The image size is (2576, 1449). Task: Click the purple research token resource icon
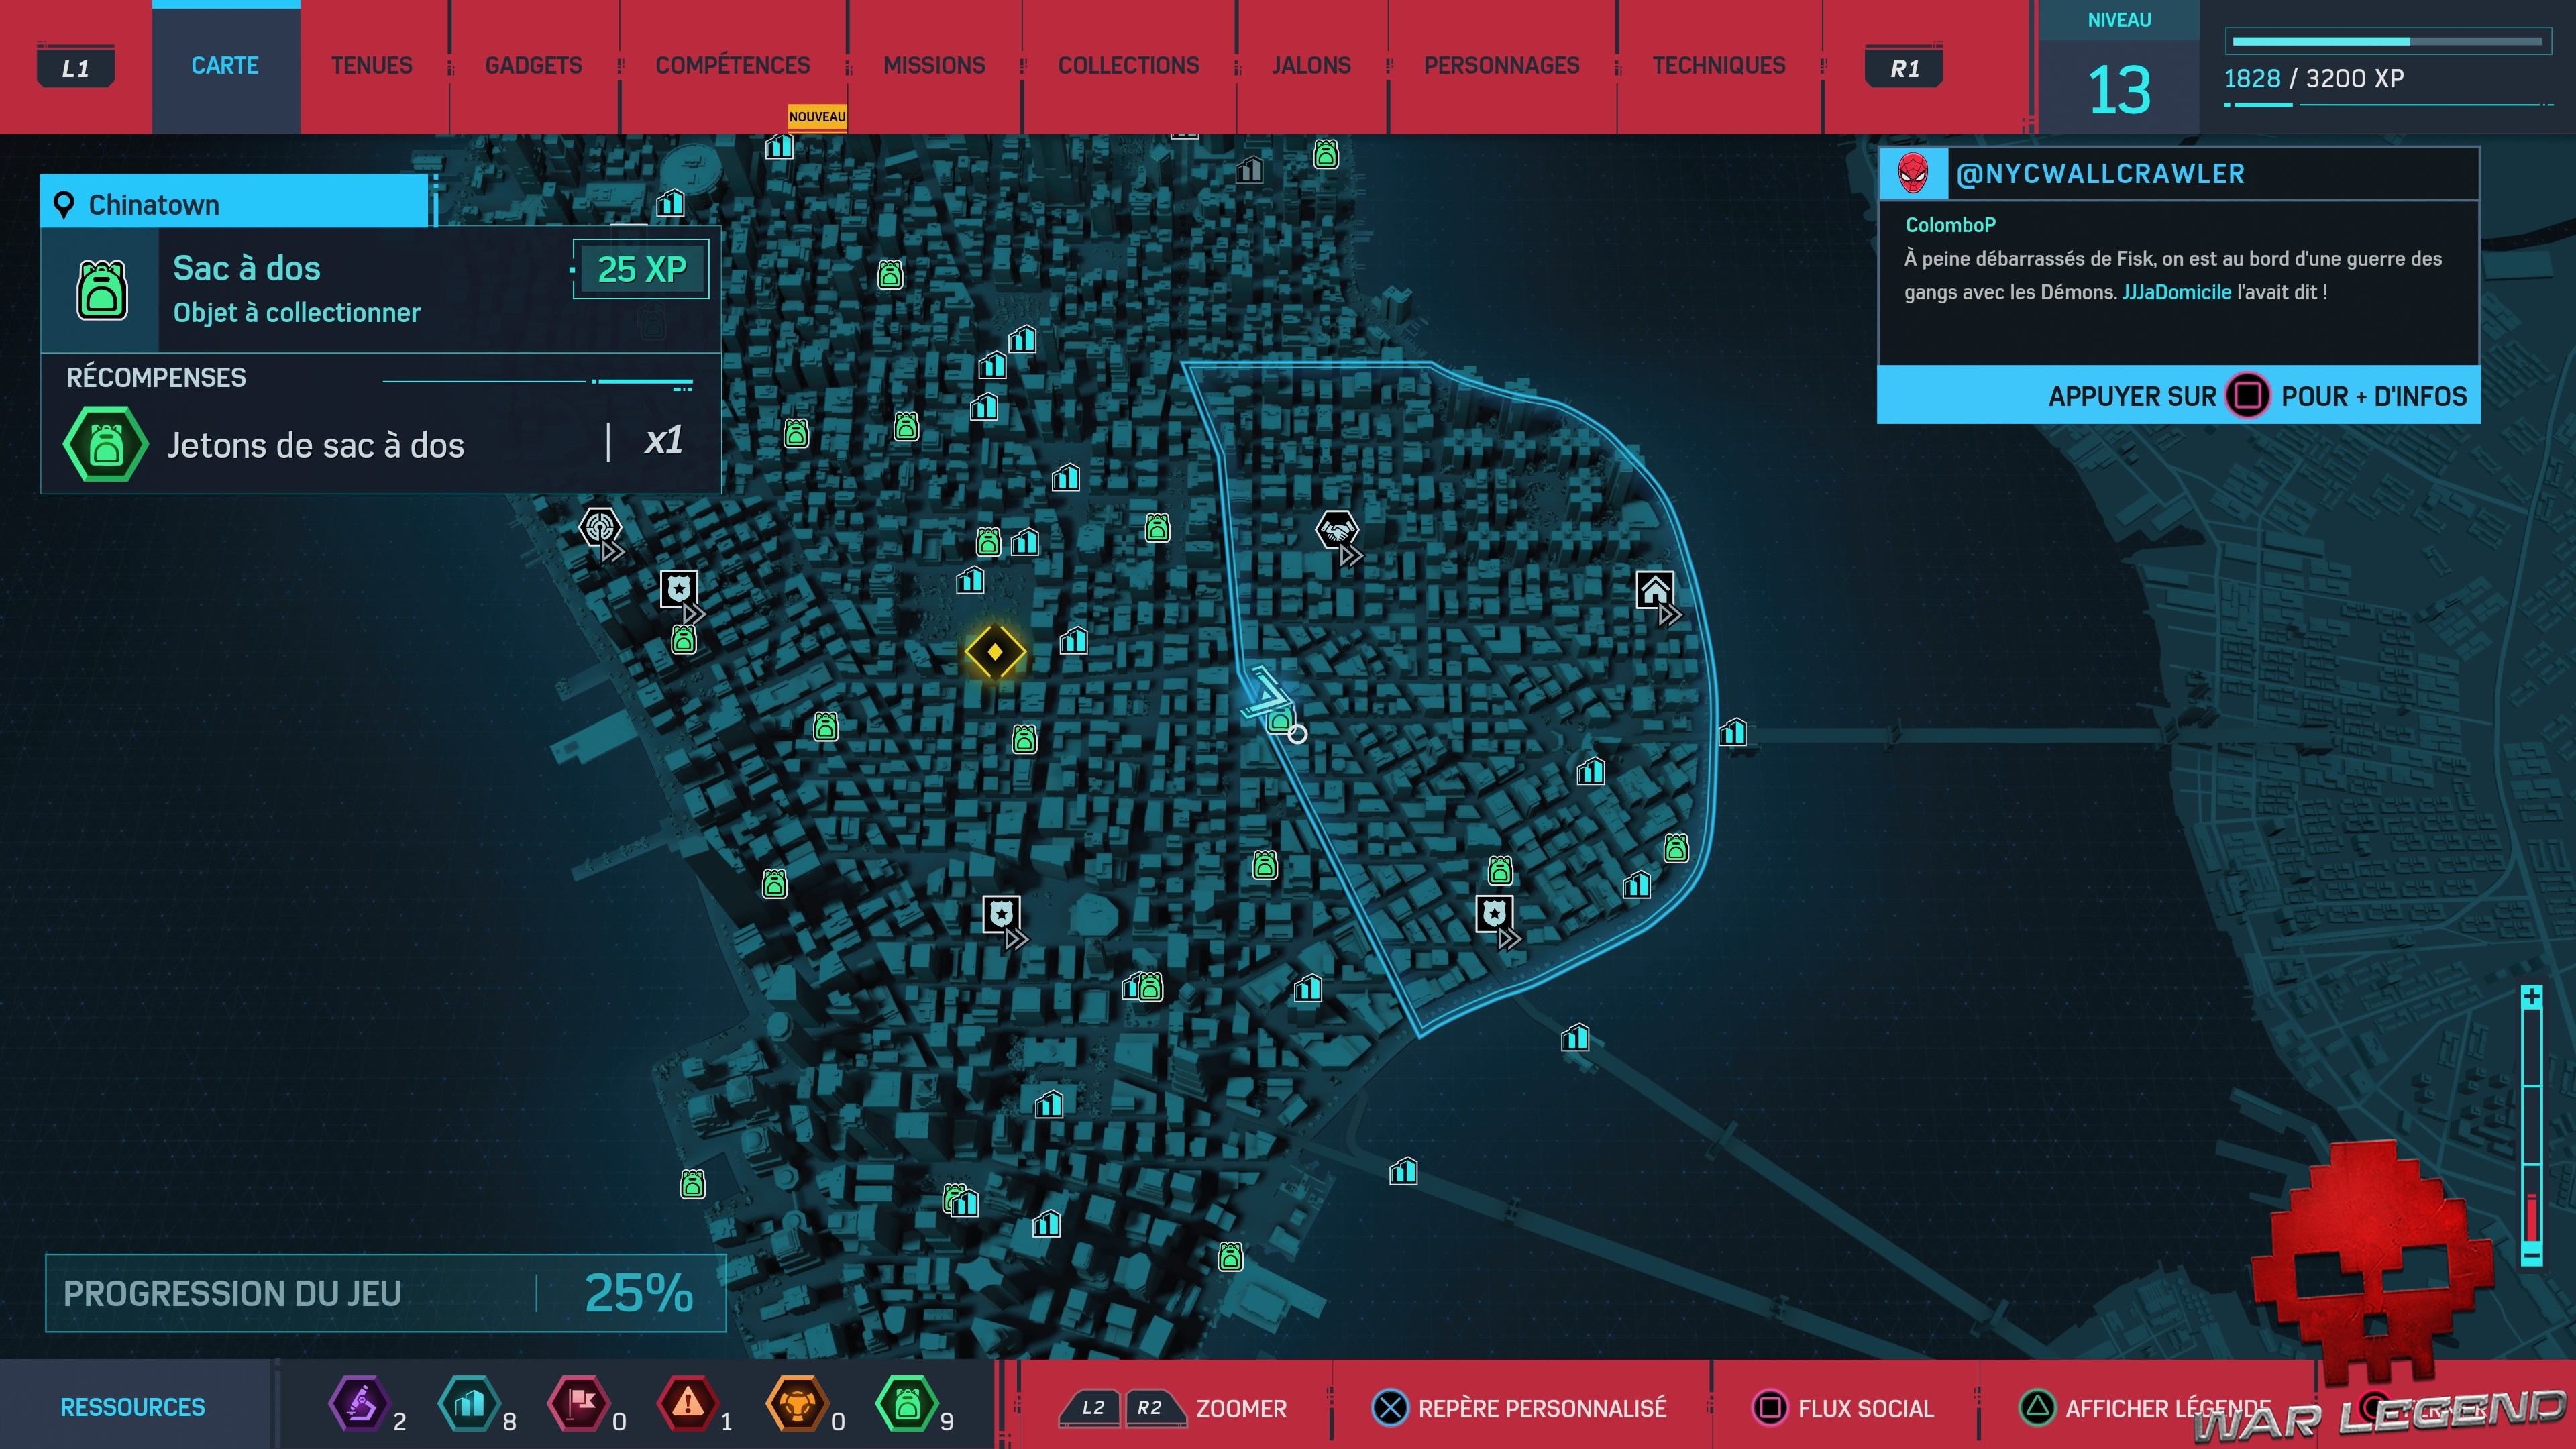coord(359,1404)
